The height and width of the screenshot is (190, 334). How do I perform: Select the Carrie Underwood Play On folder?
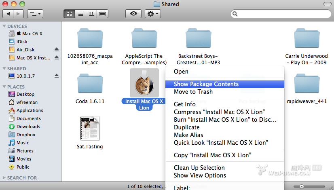pyautogui.click(x=307, y=38)
